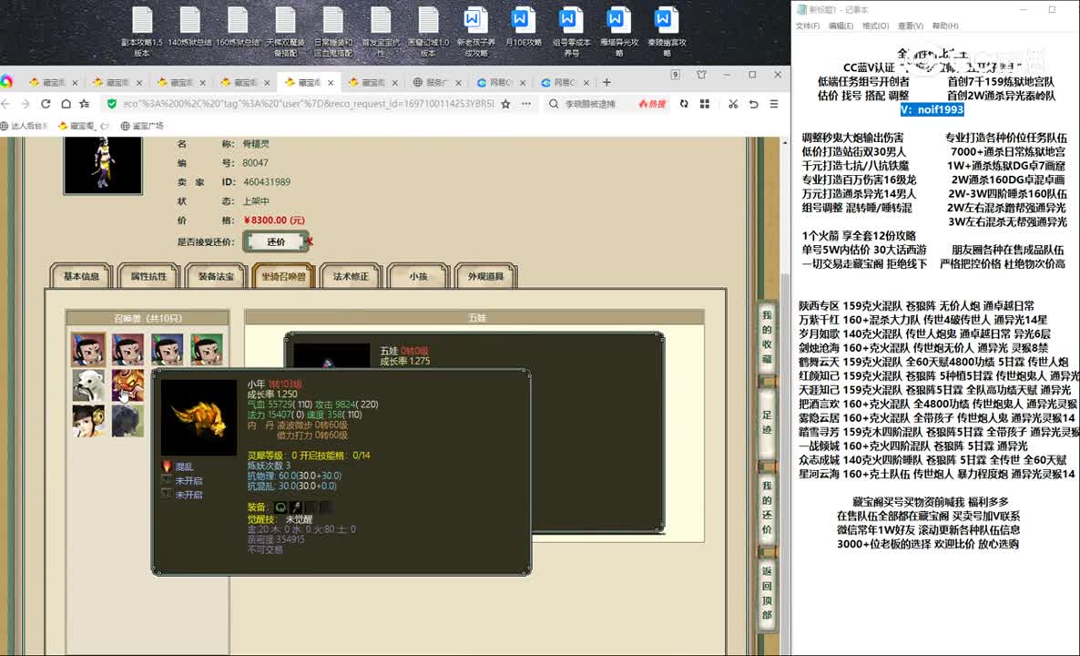The width and height of the screenshot is (1080, 656).
Task: Click the web page vertical scrollbar
Action: click(x=785, y=396)
